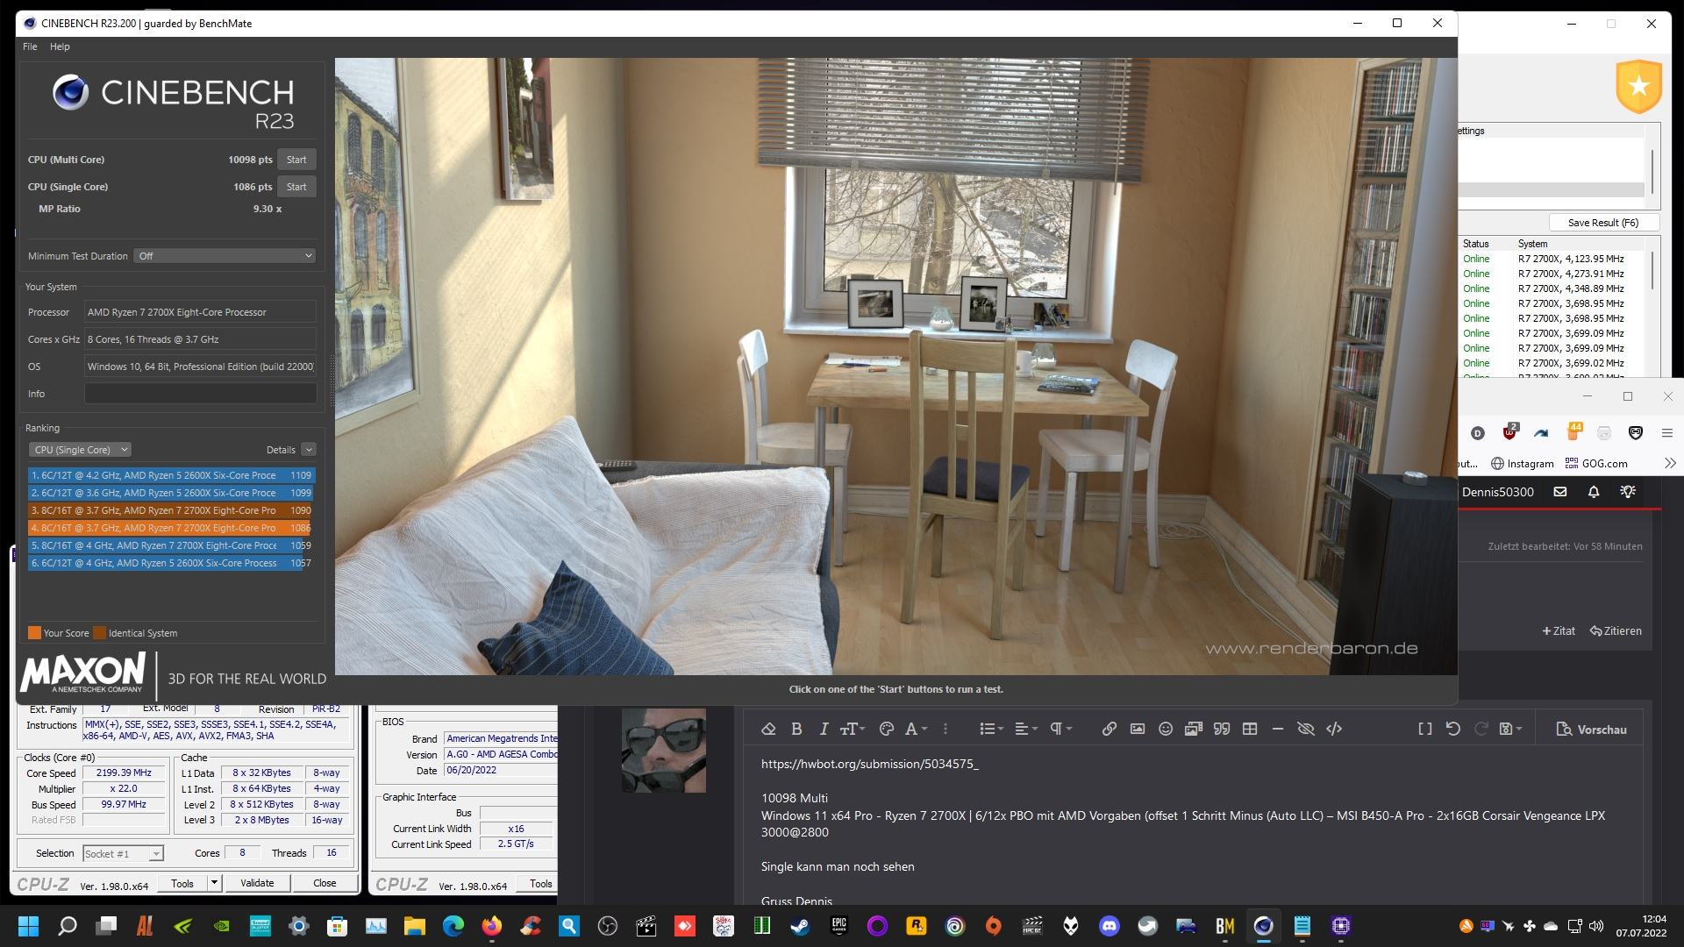This screenshot has height=947, width=1684.
Task: Click the quote marks icon
Action: point(1221,729)
